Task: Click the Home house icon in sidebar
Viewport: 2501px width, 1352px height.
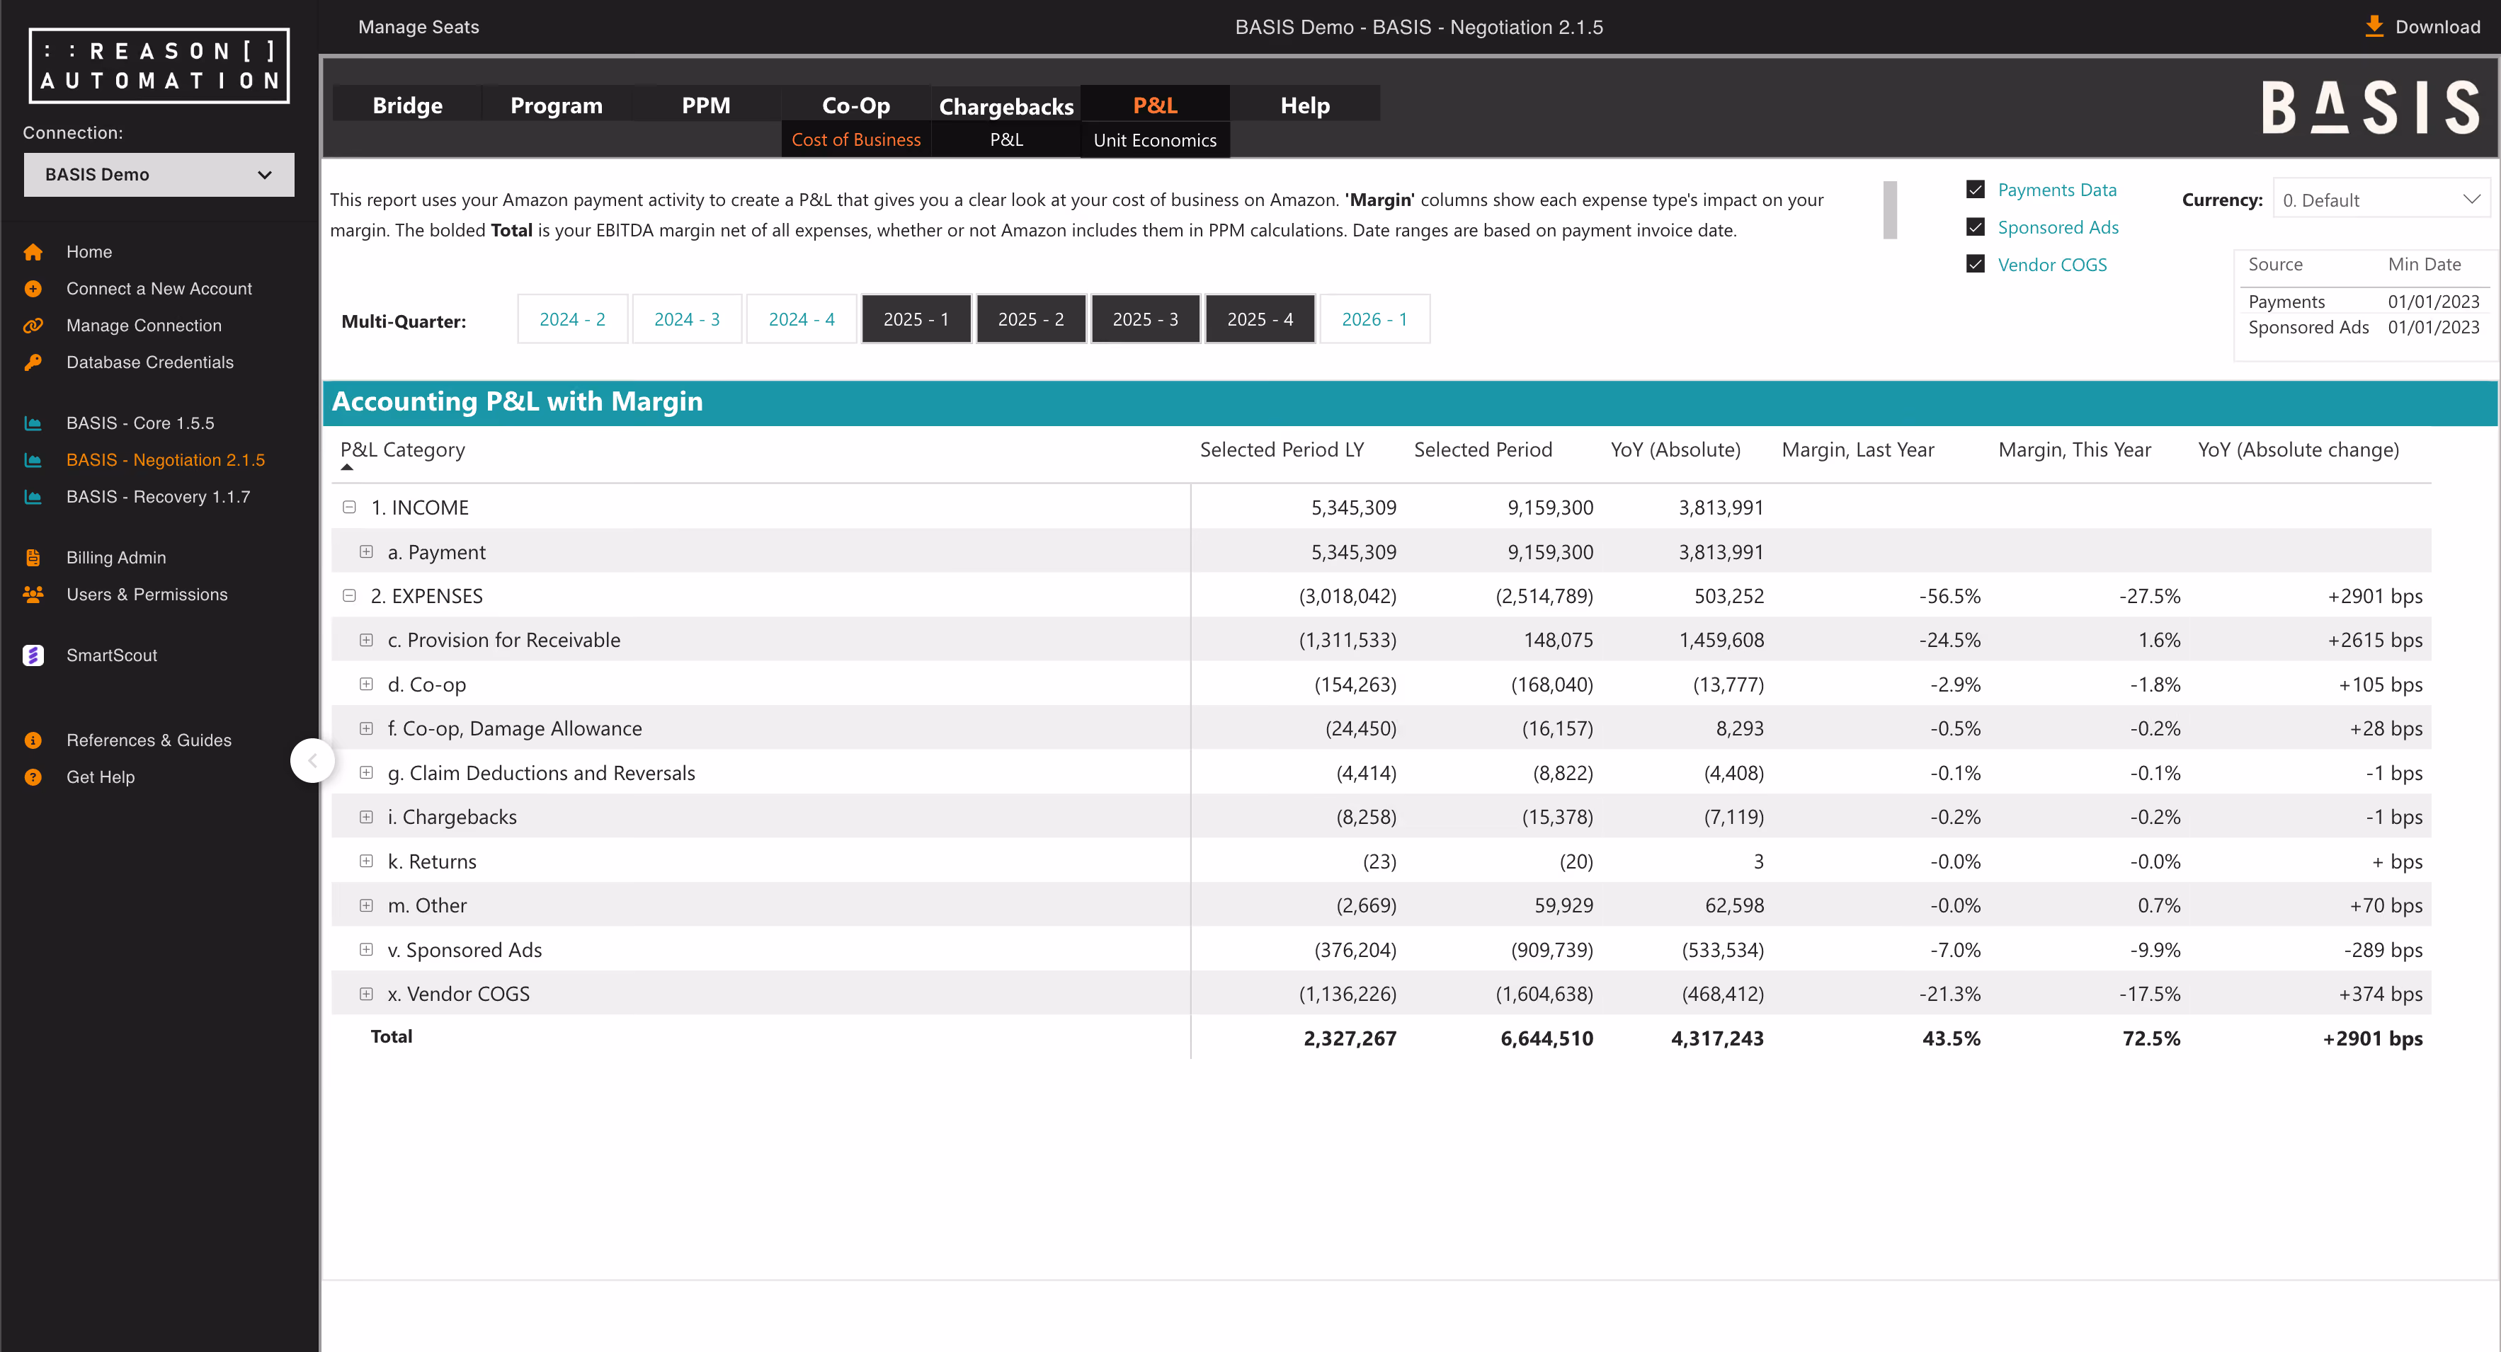Action: tap(33, 252)
